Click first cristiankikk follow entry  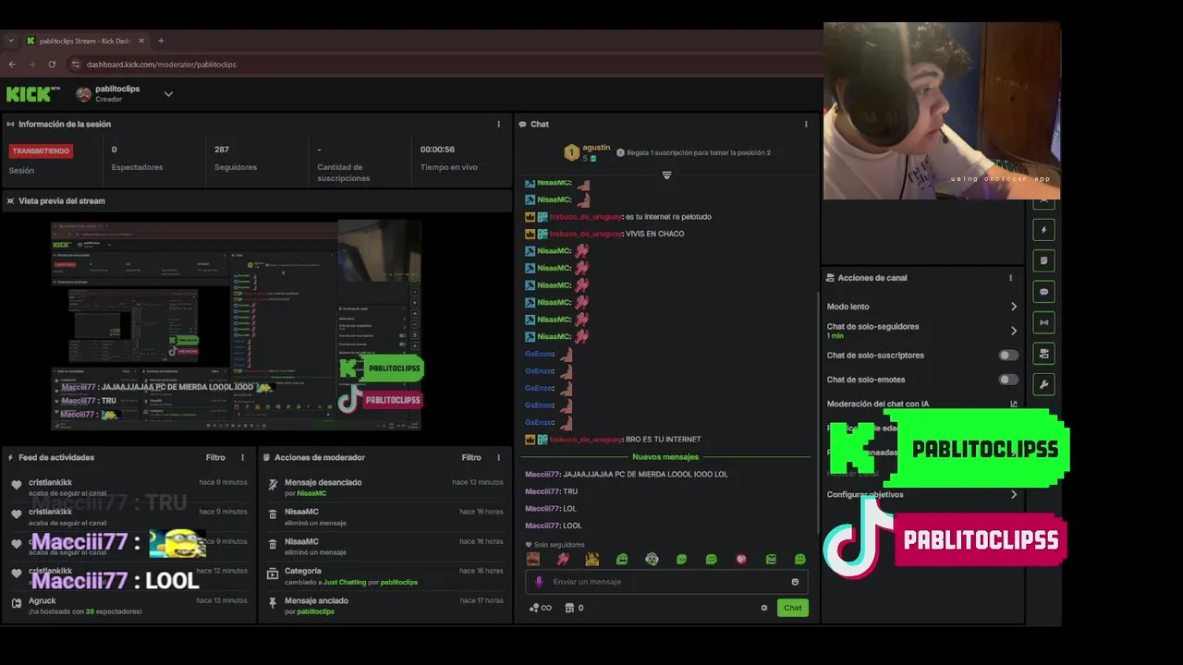coord(130,488)
